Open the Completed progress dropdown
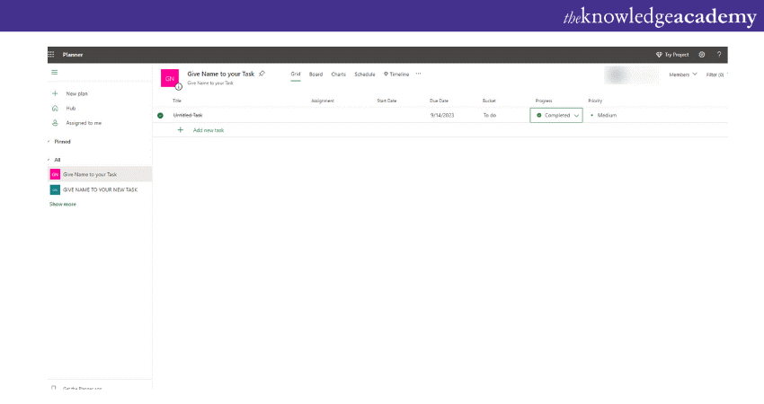764x404 pixels. coord(576,116)
